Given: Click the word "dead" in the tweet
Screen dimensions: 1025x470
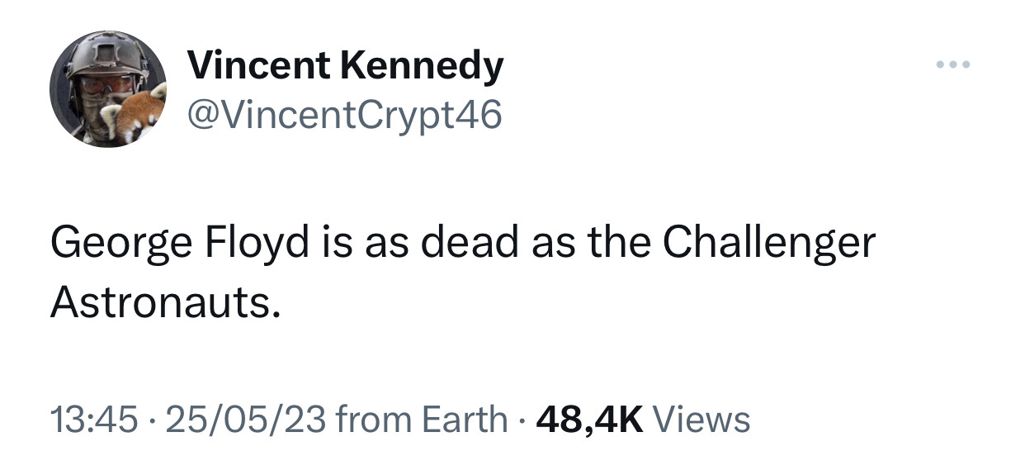Looking at the screenshot, I should (470, 244).
